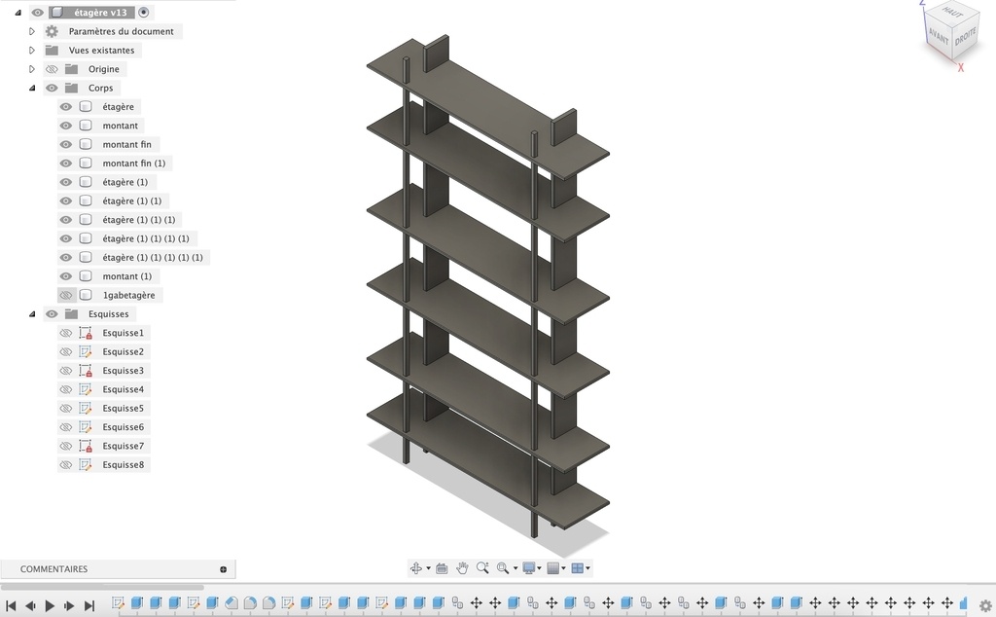Screen dimensions: 996x617
Task: Open the Grid and Snaps dropdown arrow
Action: tap(563, 568)
